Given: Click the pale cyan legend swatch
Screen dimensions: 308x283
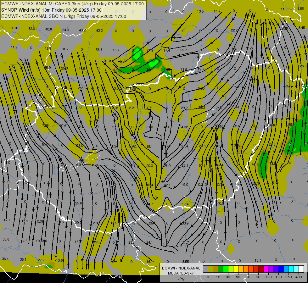Looking at the screenshot, I should click(x=296, y=269).
